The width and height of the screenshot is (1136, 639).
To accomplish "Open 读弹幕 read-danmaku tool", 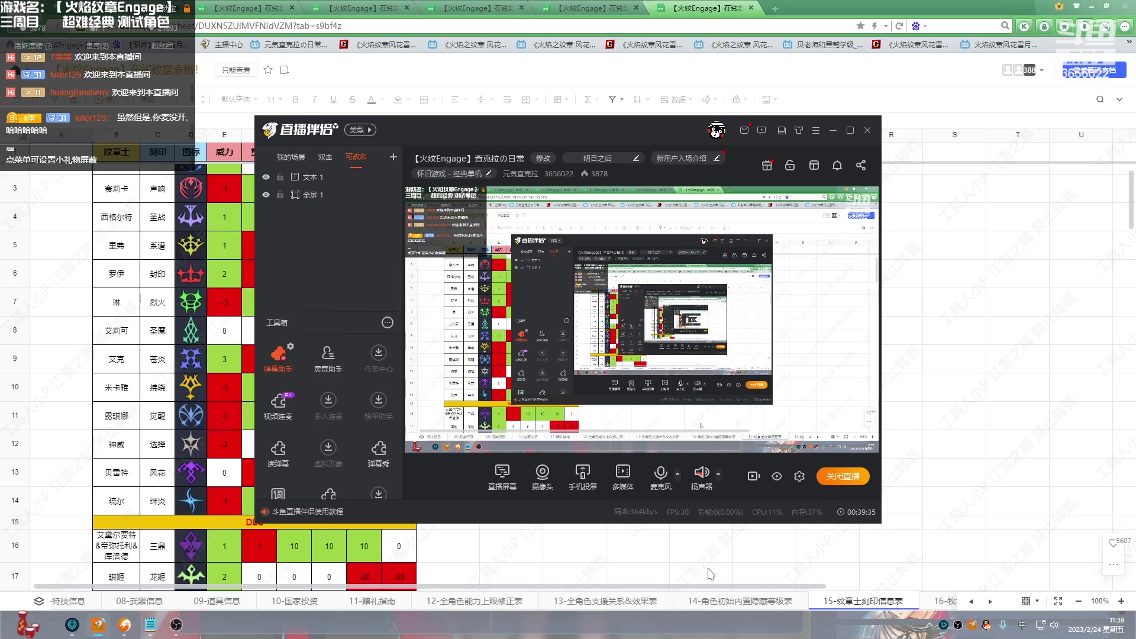I will (278, 453).
